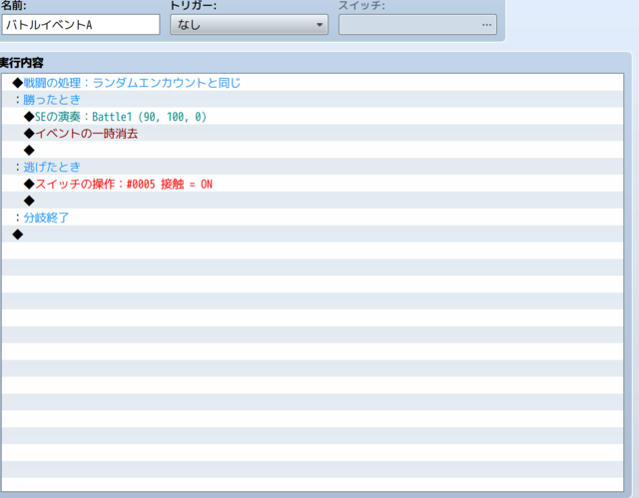The width and height of the screenshot is (639, 498).
Task: Select the イベントの一時消去 command
Action: 313,133
